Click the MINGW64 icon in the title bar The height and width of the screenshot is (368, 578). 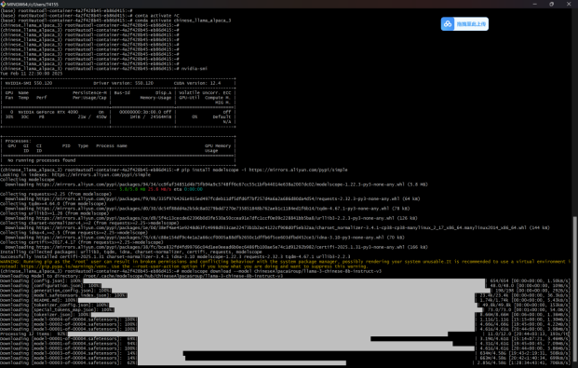tap(4, 4)
